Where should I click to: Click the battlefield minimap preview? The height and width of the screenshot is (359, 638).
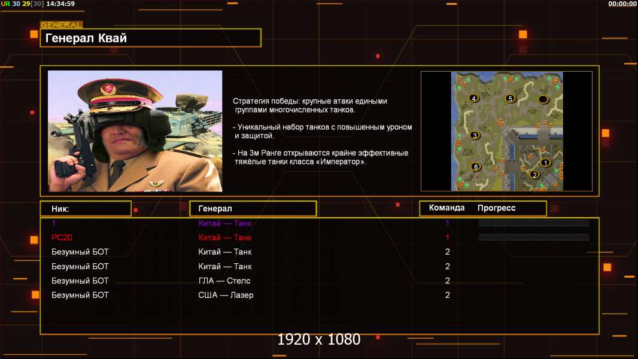[507, 131]
